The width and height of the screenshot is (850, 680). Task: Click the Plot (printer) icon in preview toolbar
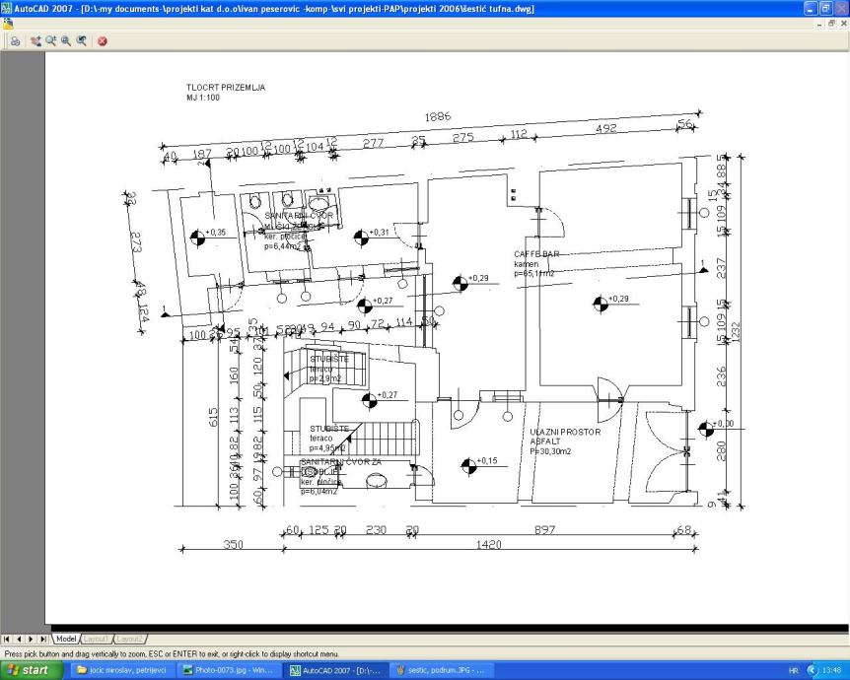(15, 41)
